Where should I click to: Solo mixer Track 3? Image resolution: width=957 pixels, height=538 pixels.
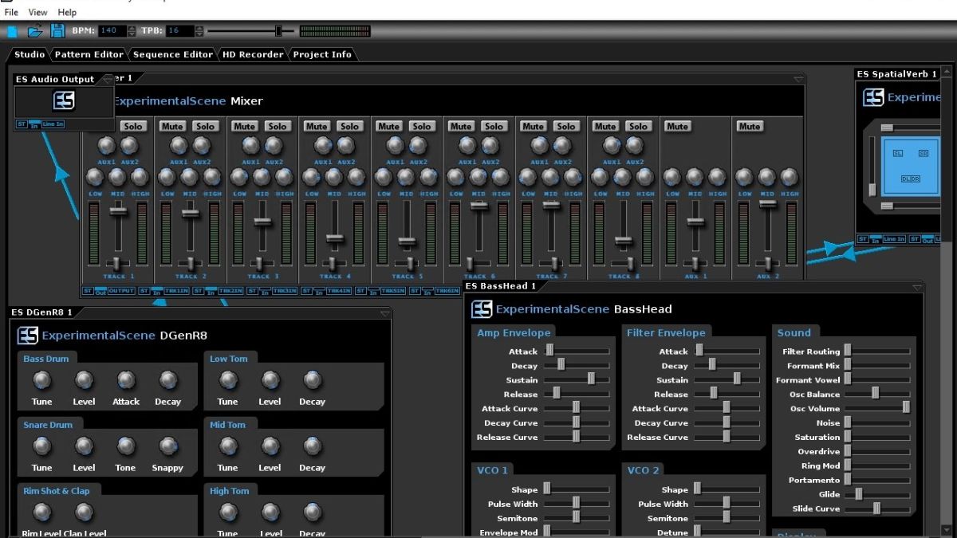pos(278,126)
